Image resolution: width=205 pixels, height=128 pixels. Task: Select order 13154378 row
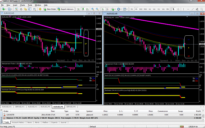(x=102, y=115)
